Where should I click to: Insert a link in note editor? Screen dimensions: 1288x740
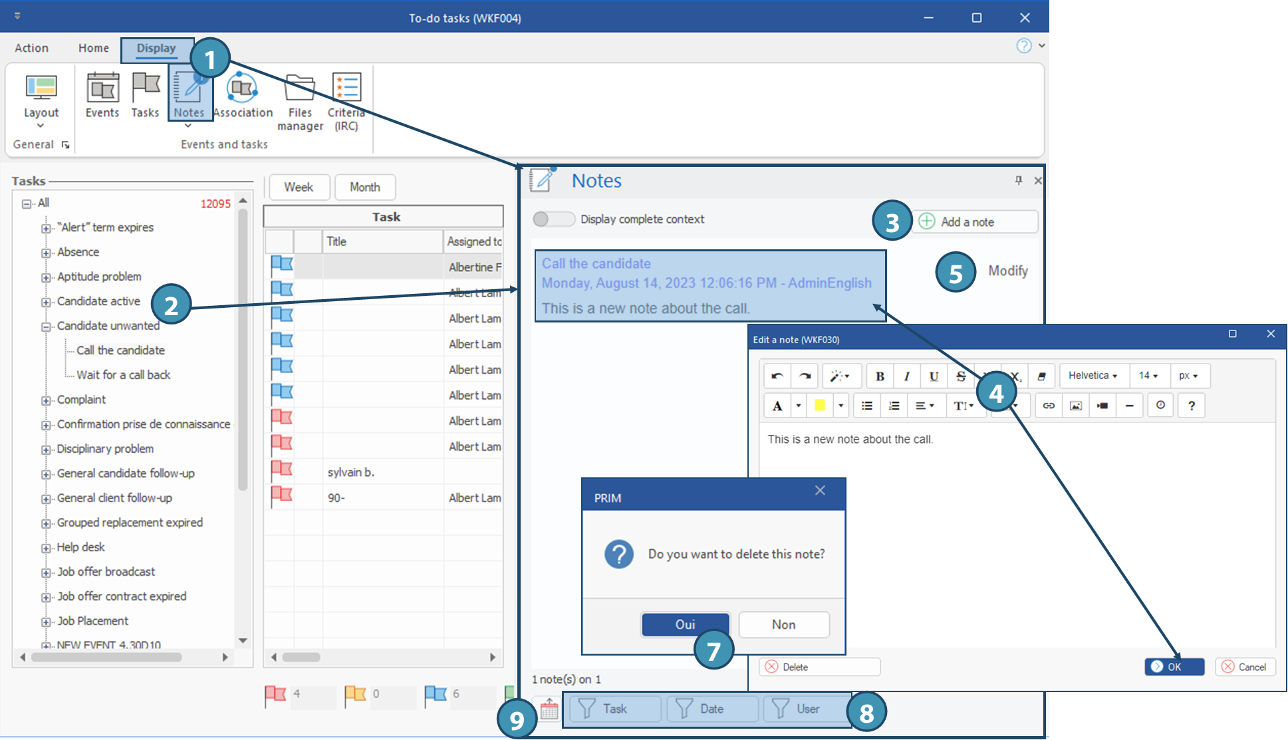[x=1049, y=406]
